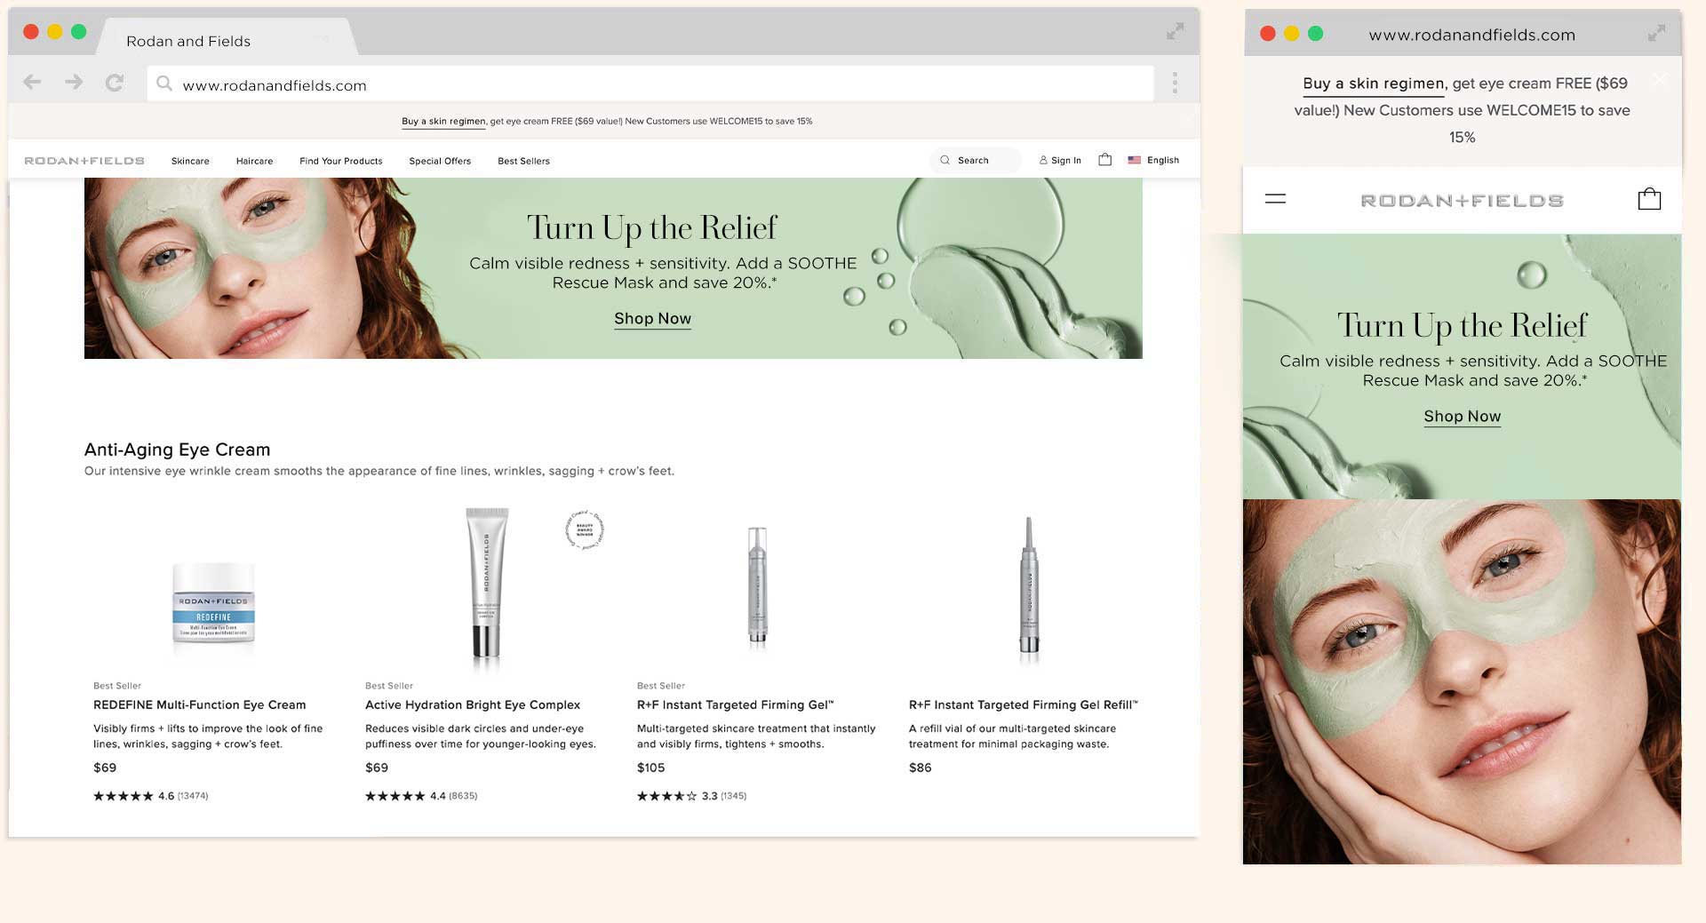Reload the page with refresh icon
Screen dimensions: 1706x923
pyautogui.click(x=115, y=83)
